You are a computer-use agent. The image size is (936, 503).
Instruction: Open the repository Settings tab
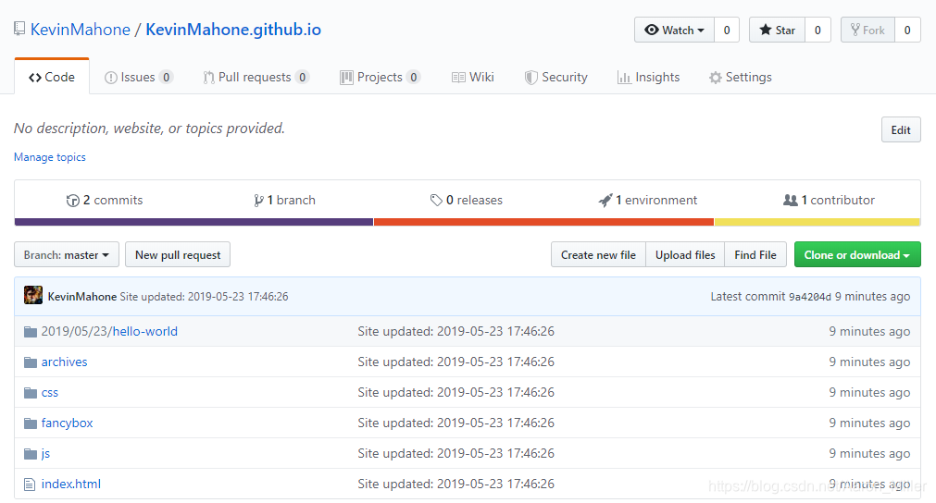tap(741, 77)
